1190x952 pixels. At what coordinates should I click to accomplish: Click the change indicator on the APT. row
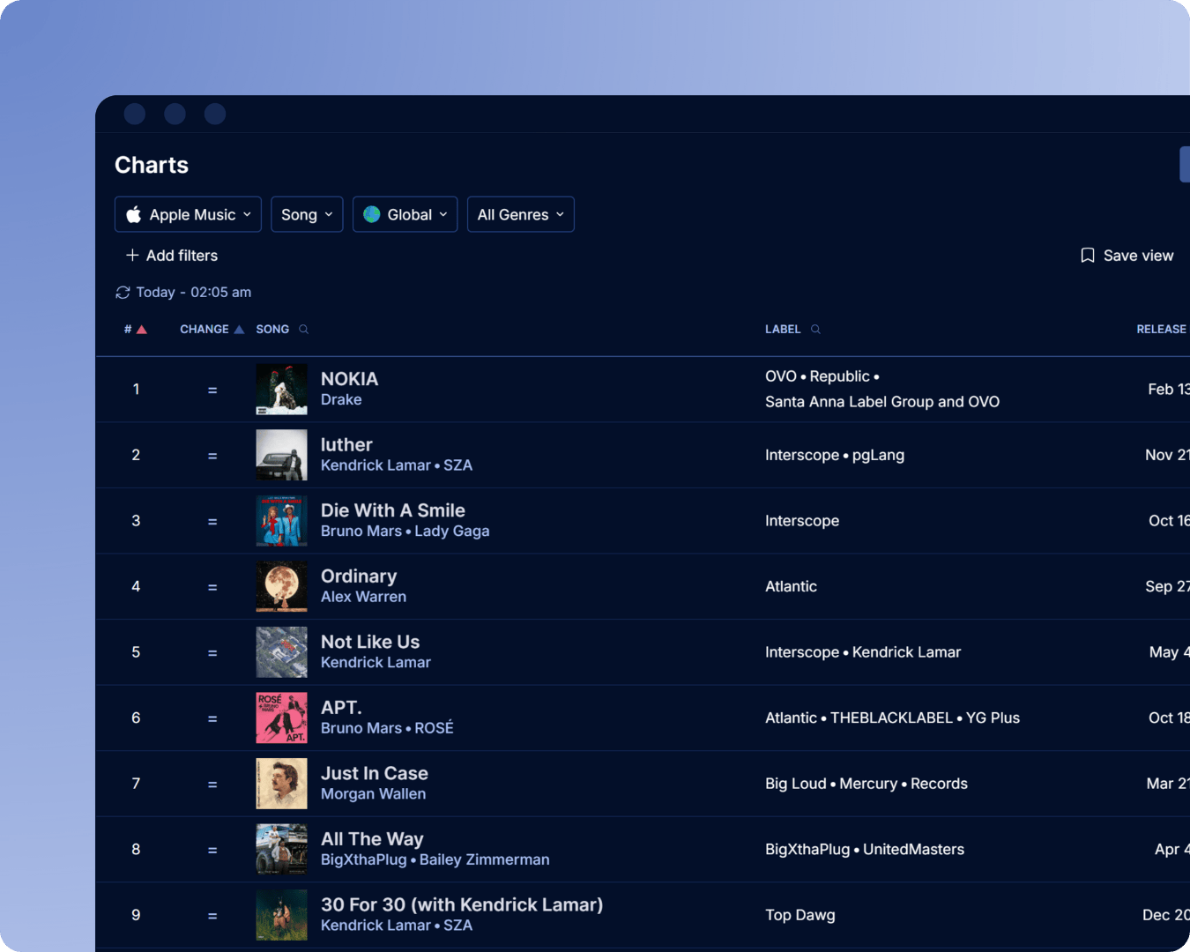click(212, 718)
